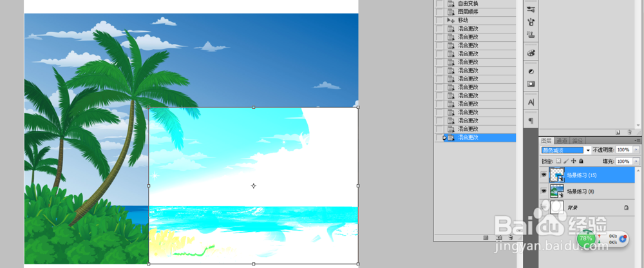The height and width of the screenshot is (268, 644).
Task: Open the Adjustments half-circle panel icon
Action: click(x=531, y=72)
